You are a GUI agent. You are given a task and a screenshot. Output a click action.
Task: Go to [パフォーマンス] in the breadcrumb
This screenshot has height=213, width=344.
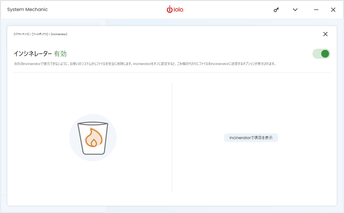pos(21,34)
